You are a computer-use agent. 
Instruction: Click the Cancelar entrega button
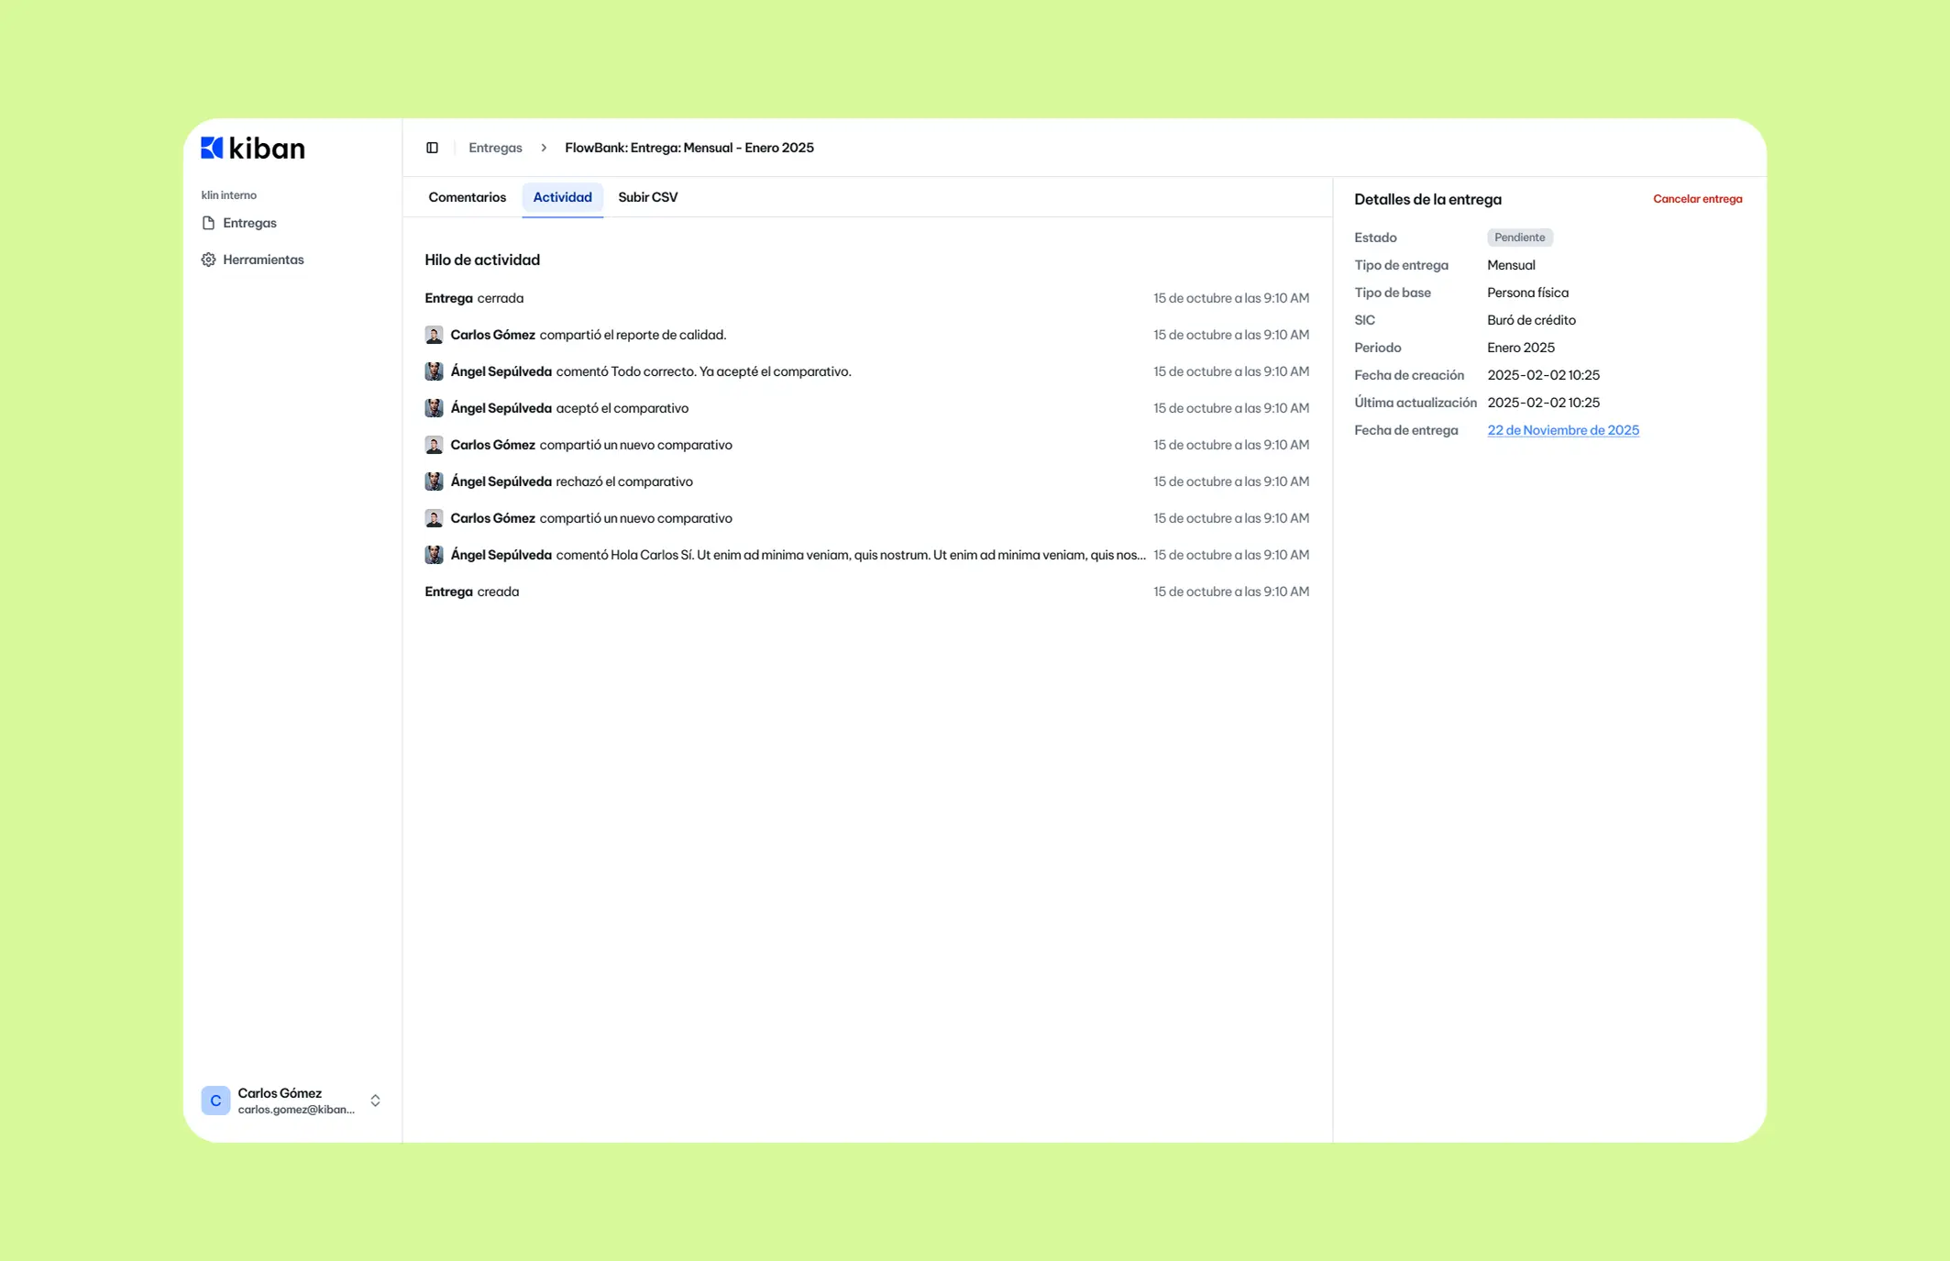1697,199
